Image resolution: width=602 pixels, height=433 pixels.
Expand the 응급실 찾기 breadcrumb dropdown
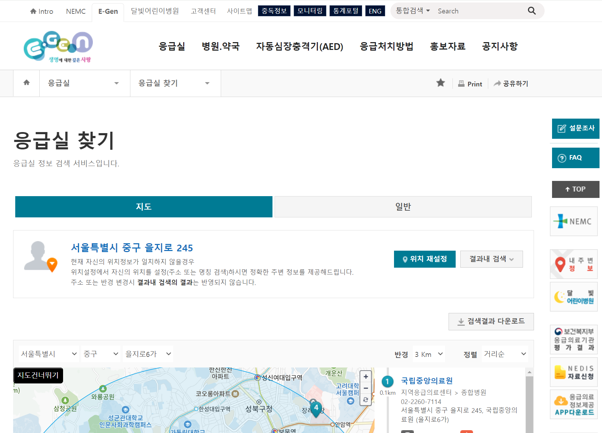(x=175, y=83)
